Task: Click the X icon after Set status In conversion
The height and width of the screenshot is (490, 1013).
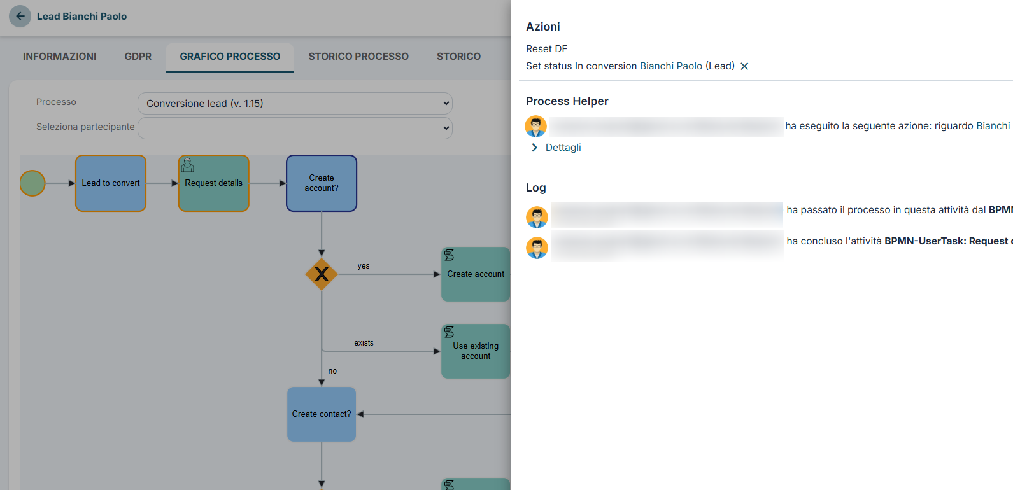Action: (x=744, y=66)
